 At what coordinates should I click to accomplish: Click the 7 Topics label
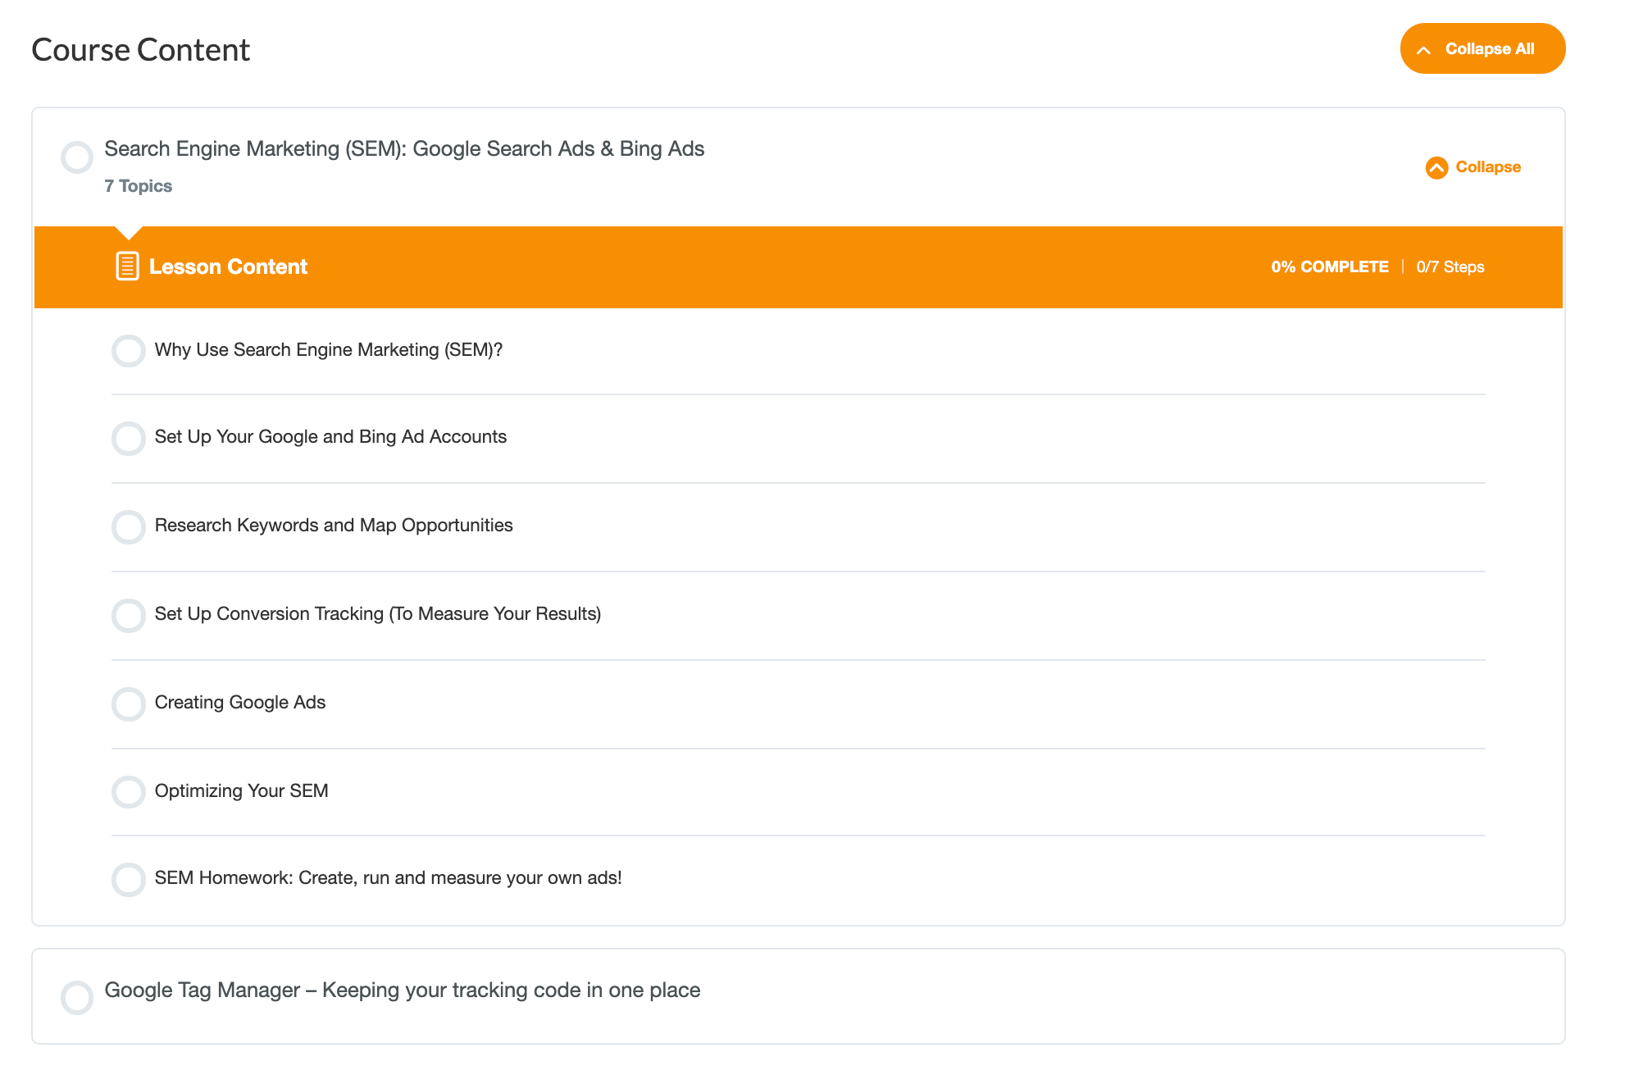pyautogui.click(x=138, y=186)
